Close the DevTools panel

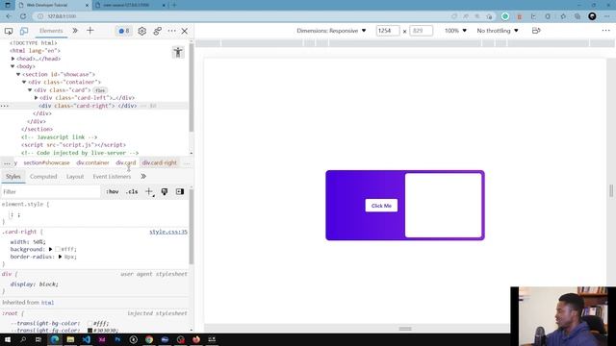pos(185,31)
